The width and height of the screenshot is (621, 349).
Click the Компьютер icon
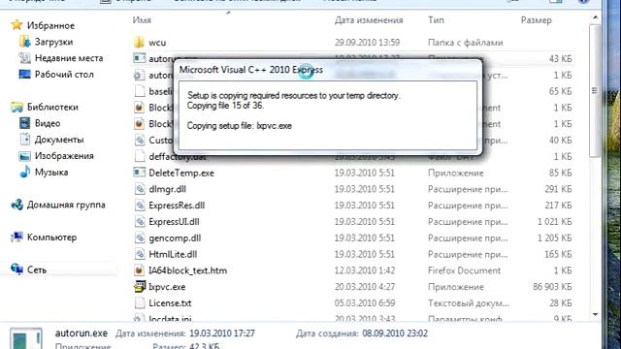click(x=16, y=237)
